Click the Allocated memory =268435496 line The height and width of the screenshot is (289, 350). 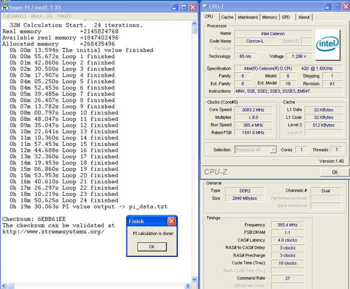pos(58,44)
